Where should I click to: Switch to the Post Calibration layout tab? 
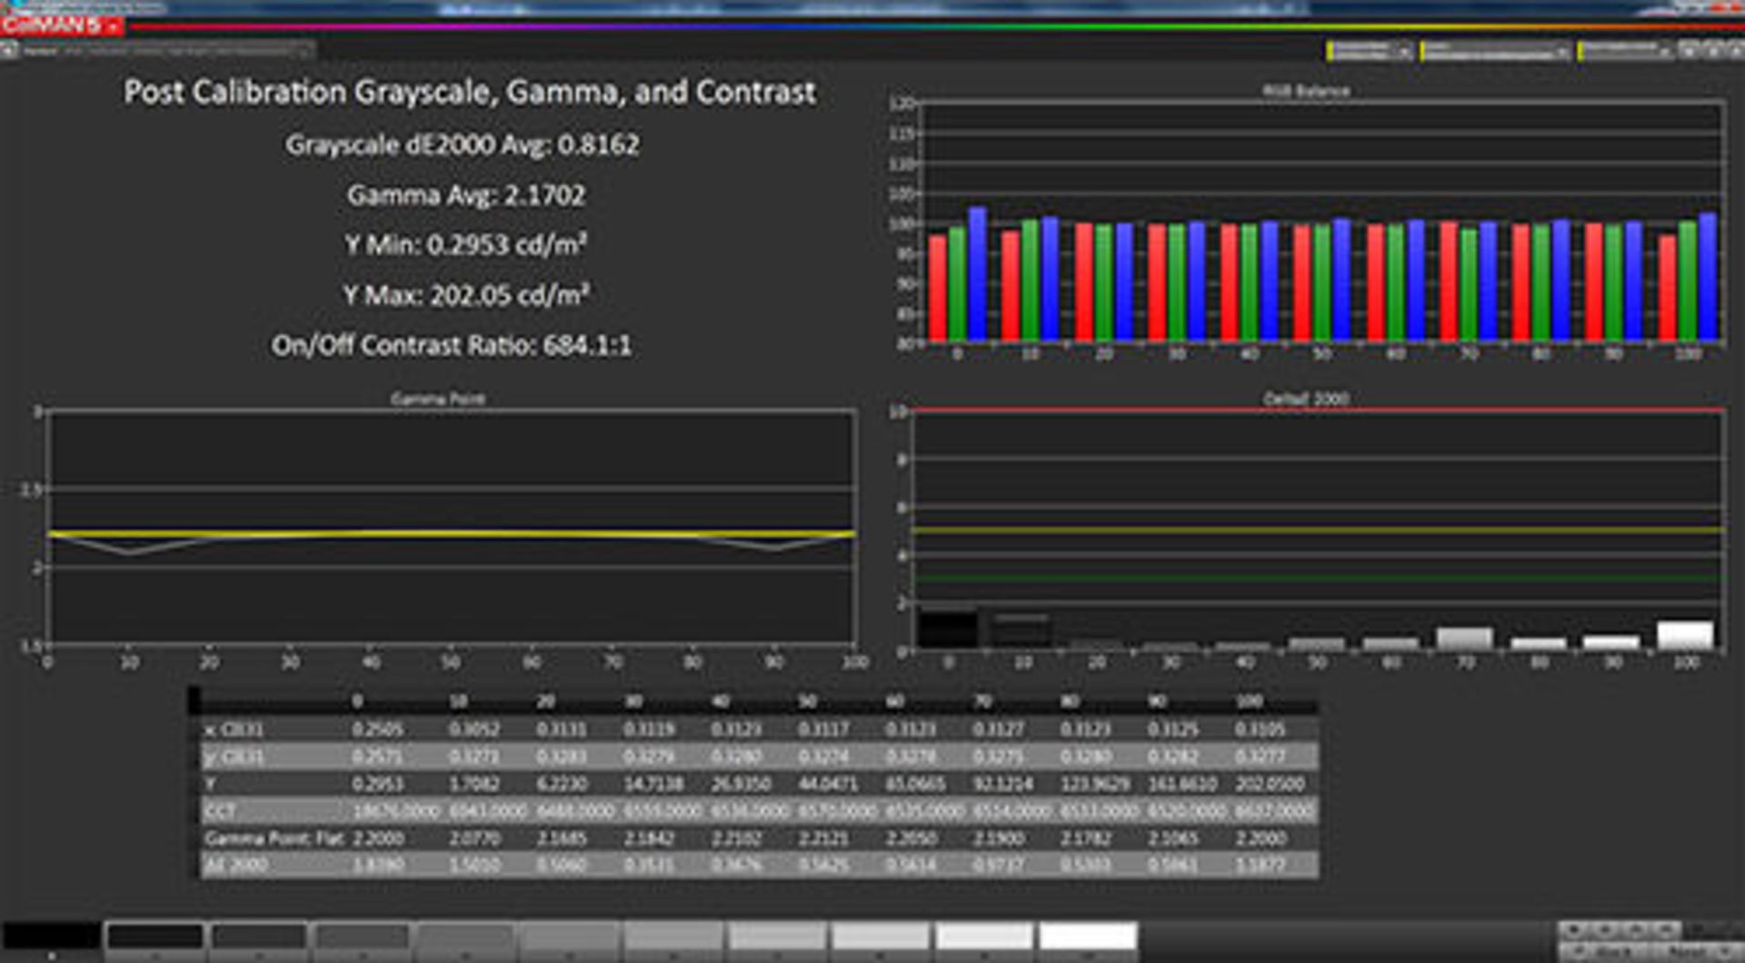[55, 52]
